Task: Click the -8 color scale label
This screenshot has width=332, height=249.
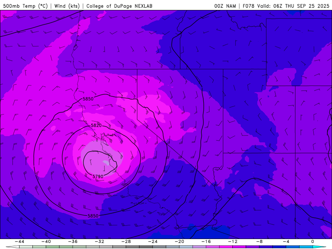Action: coord(259,242)
